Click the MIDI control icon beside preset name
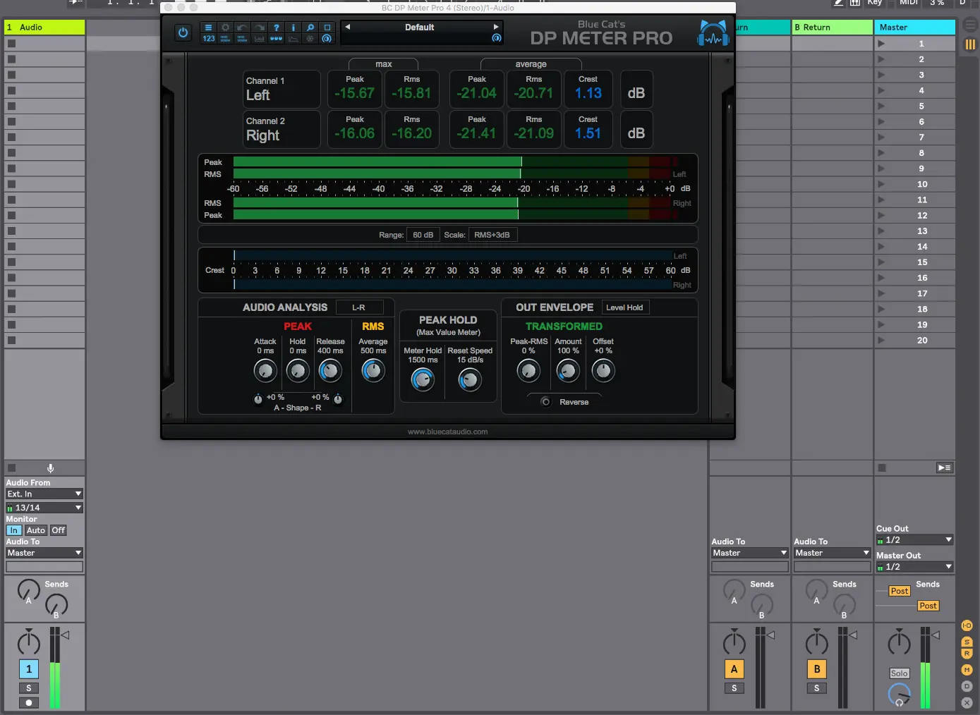Image resolution: width=980 pixels, height=715 pixels. (x=497, y=38)
